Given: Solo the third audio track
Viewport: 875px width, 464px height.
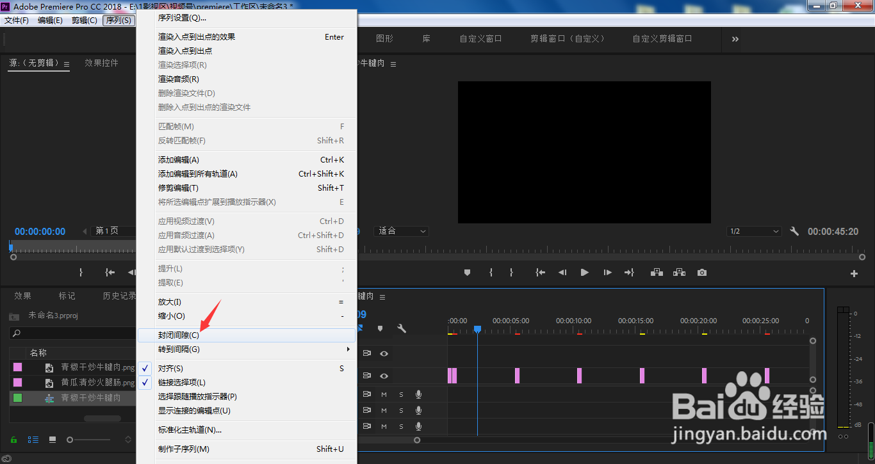Looking at the screenshot, I should 402,426.
